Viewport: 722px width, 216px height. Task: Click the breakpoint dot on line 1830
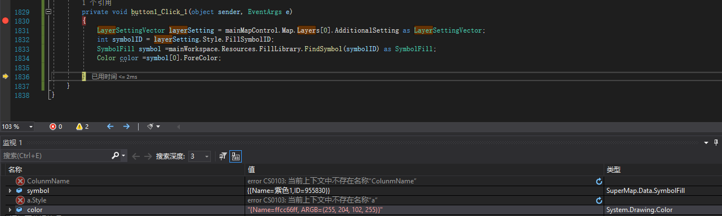click(x=6, y=21)
